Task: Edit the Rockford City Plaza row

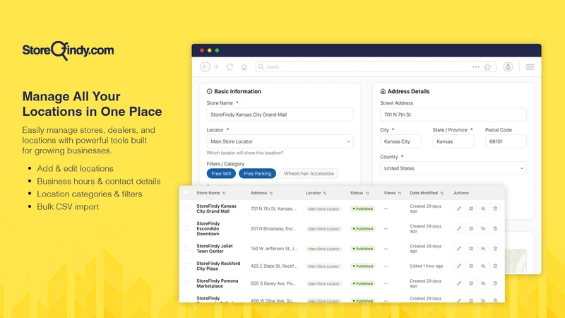Action: coord(459,266)
